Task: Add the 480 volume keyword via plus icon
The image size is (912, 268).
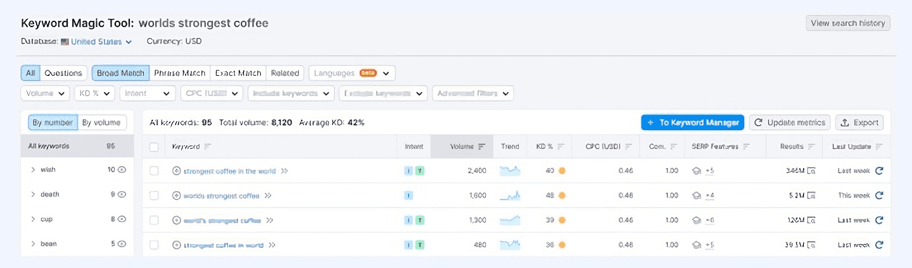Action: coord(177,245)
